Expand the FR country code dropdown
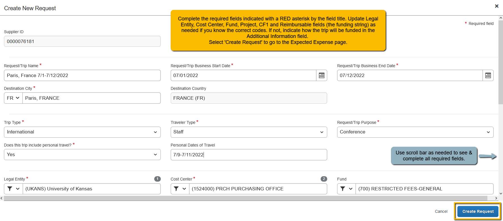503x221 pixels. [13, 98]
